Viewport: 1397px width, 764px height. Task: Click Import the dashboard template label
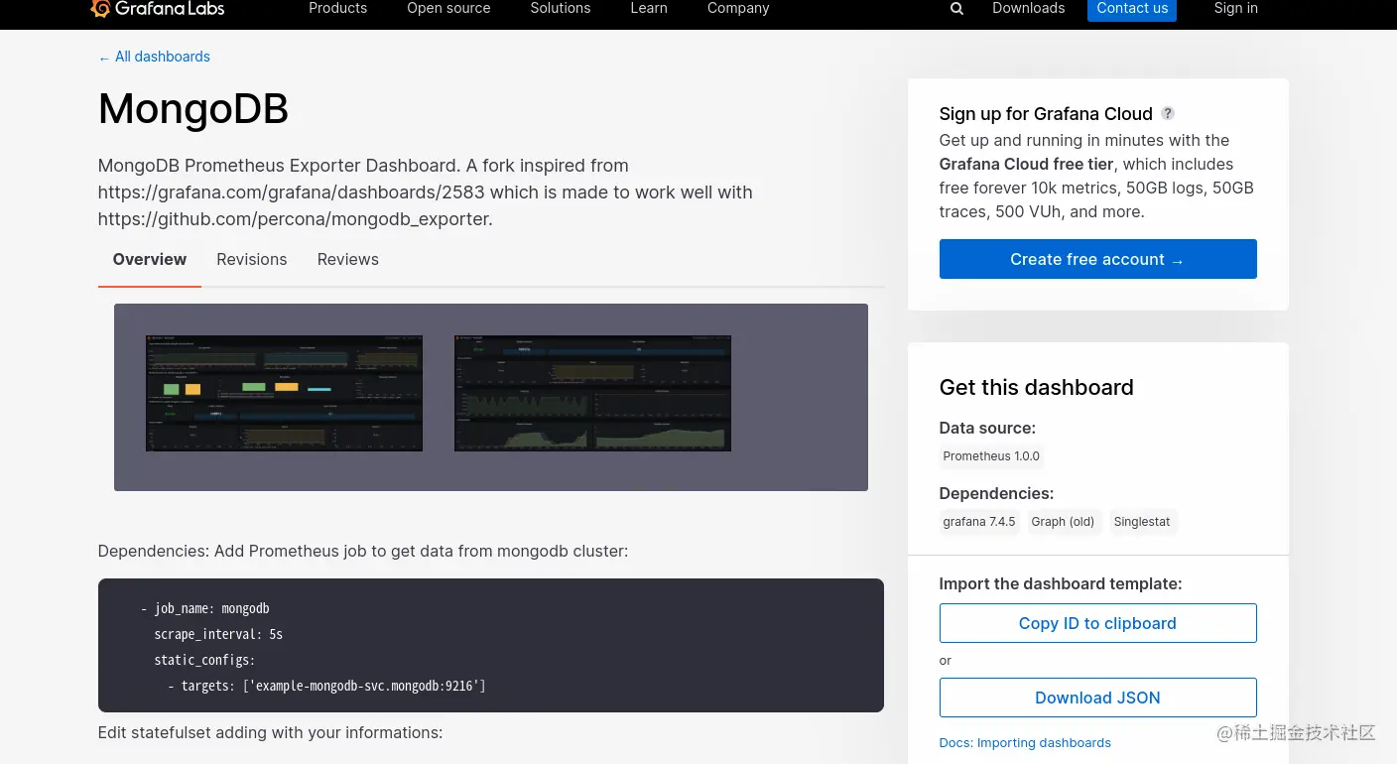click(1061, 584)
